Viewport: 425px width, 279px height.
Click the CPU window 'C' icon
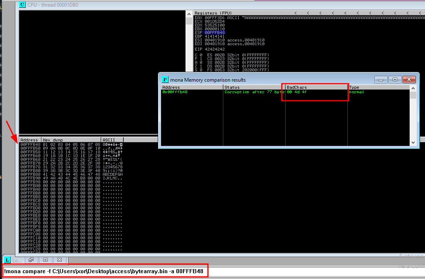[22, 5]
